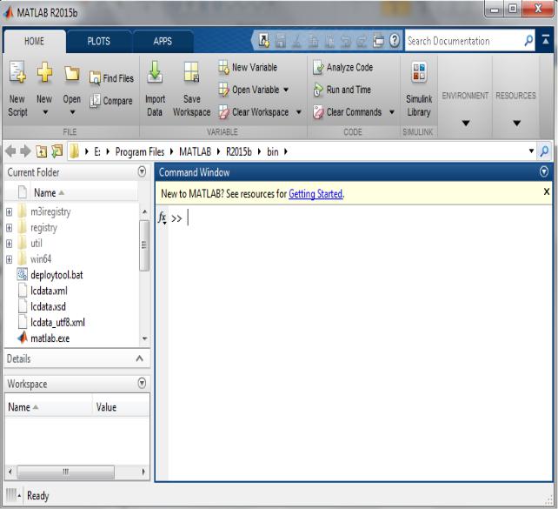This screenshot has width=558, height=509.
Task: Expand the win64 folder
Action: [x=10, y=259]
